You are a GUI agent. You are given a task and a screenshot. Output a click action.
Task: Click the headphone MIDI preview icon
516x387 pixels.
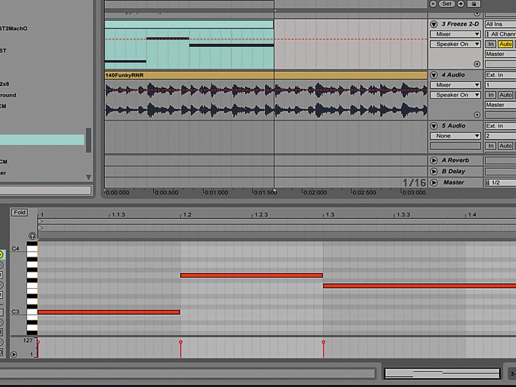pos(32,235)
